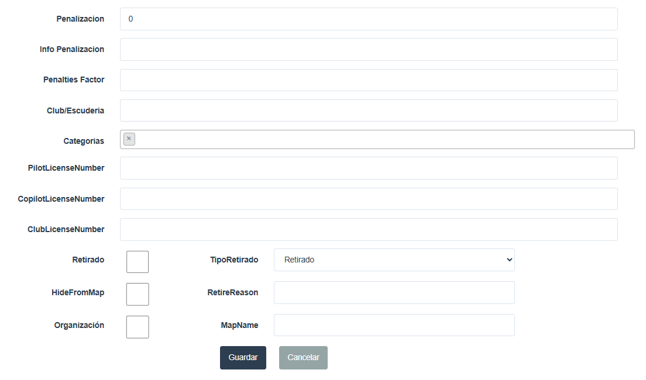Focus the RetireReason text field
This screenshot has height=380, width=646.
coord(394,292)
